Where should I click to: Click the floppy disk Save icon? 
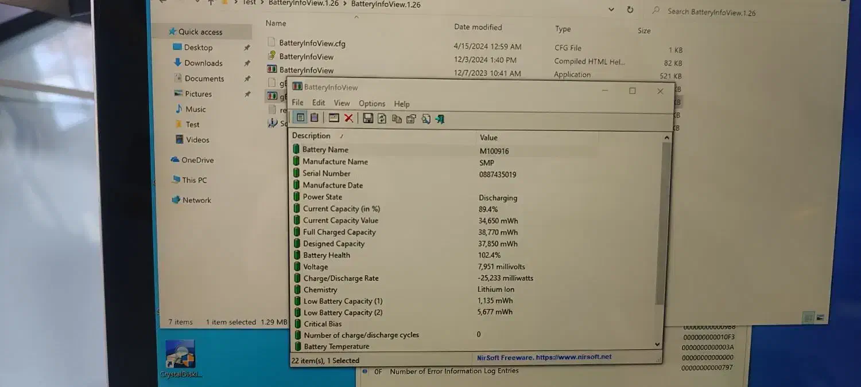pyautogui.click(x=368, y=118)
